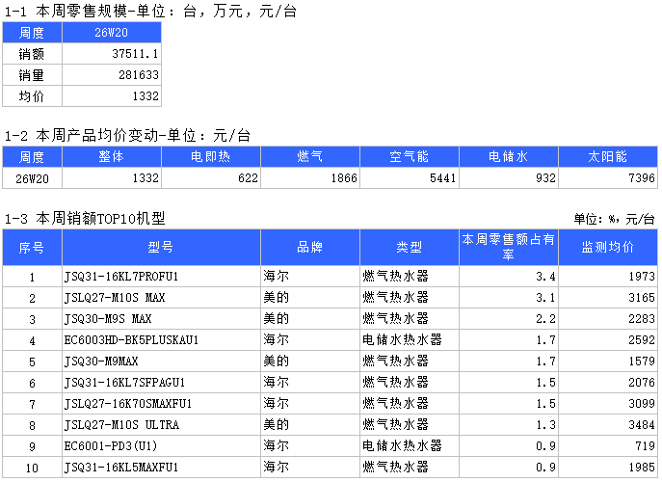Click 电储水热水器 in the EC6003HD row
The image size is (662, 482).
[402, 339]
